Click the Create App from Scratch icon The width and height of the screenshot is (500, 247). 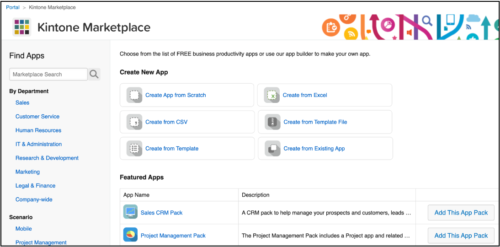(134, 95)
